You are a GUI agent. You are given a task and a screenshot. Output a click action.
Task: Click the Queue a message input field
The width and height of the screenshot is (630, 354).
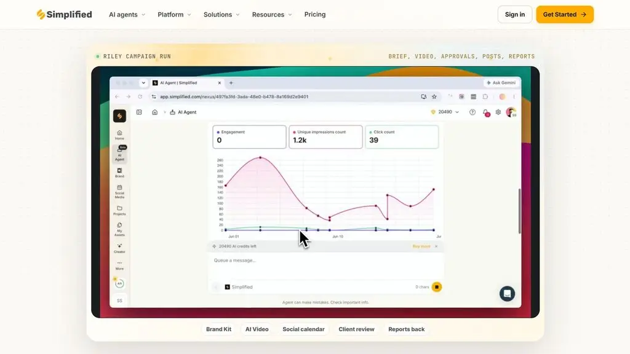click(x=326, y=267)
